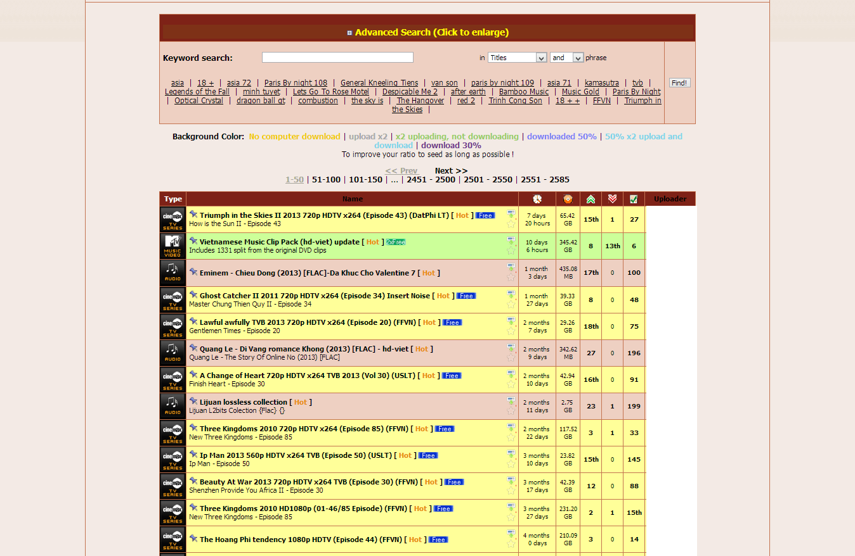Open the Ip Man 2013 560p torrent title

point(296,455)
